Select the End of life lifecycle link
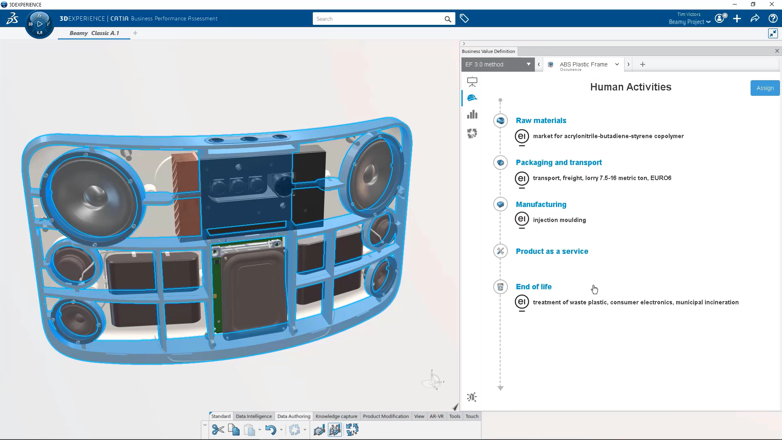The image size is (782, 440). [534, 287]
